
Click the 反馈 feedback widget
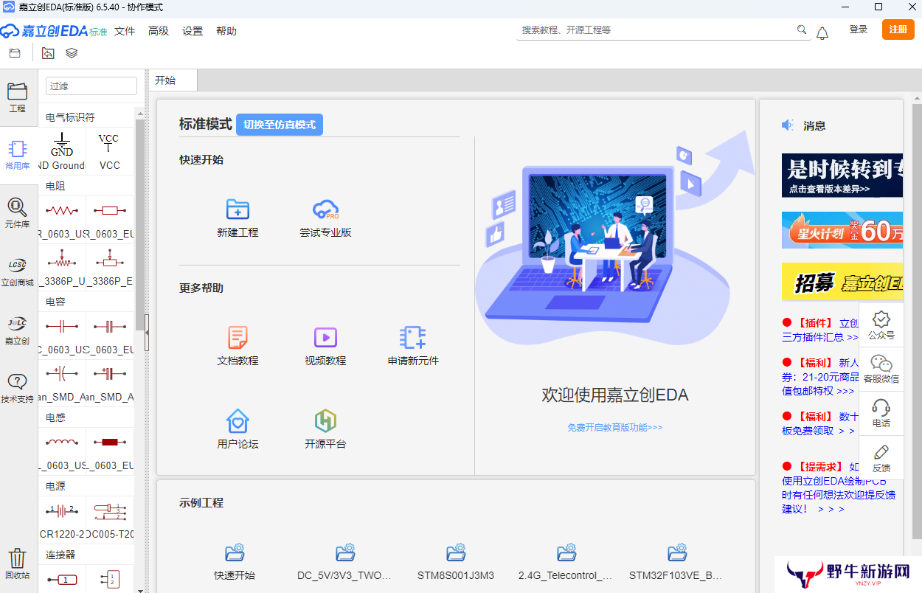(881, 457)
